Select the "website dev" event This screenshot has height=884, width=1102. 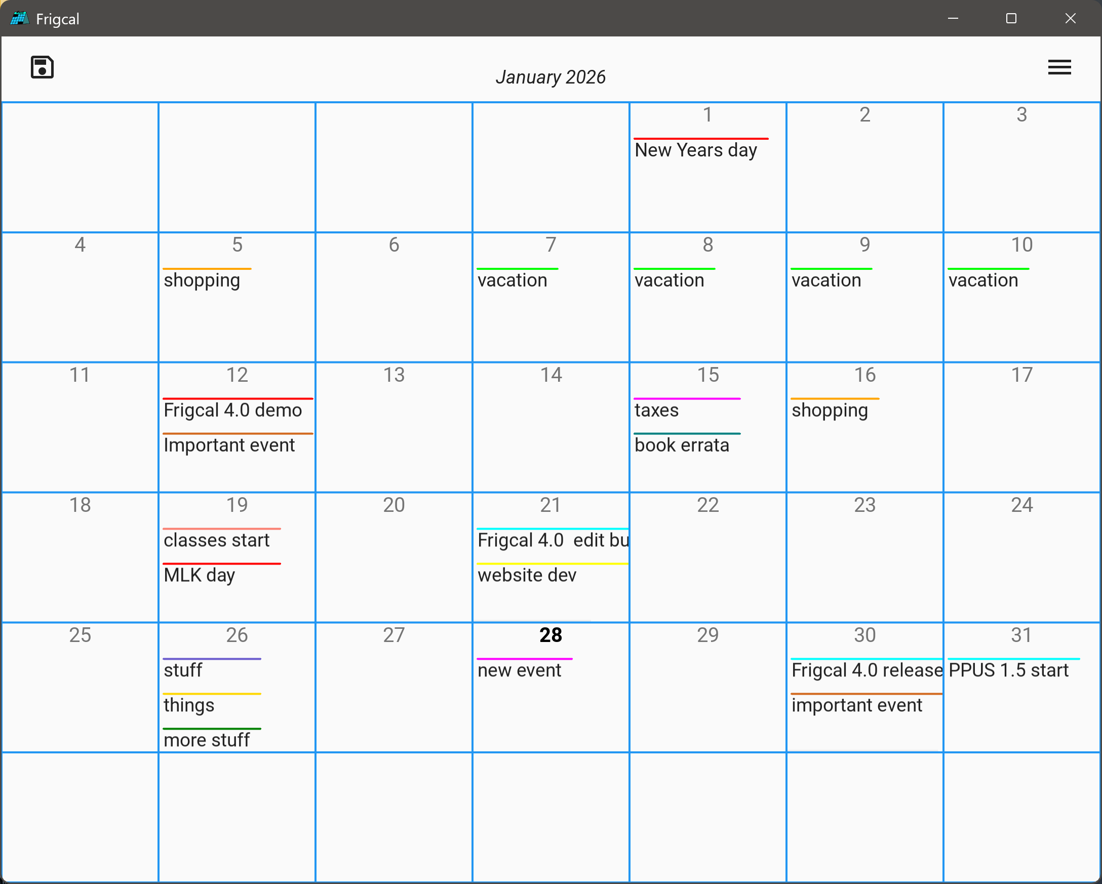(527, 575)
